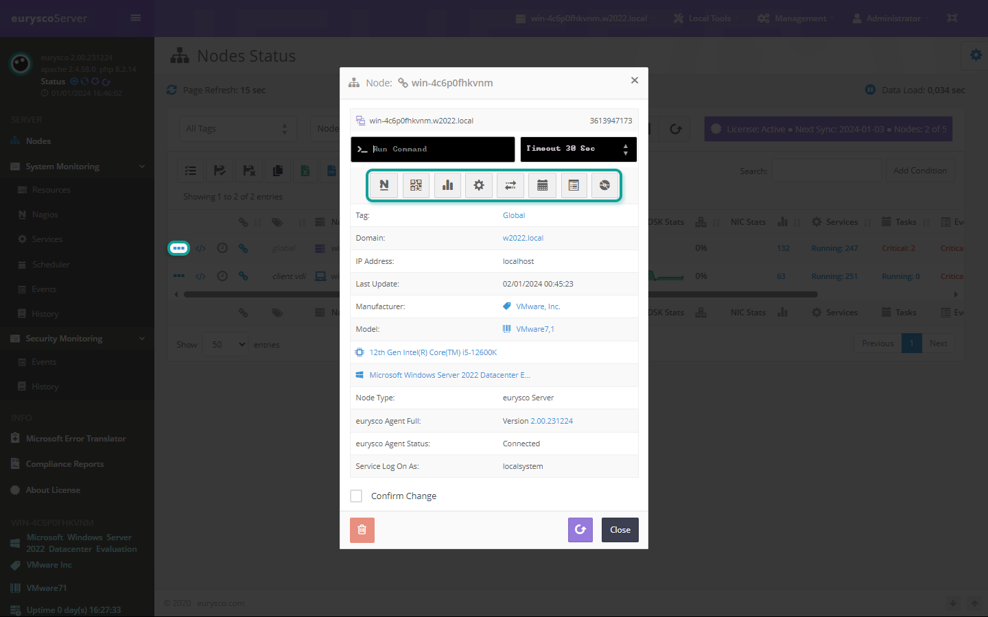Follow the Global tag link

(x=514, y=215)
